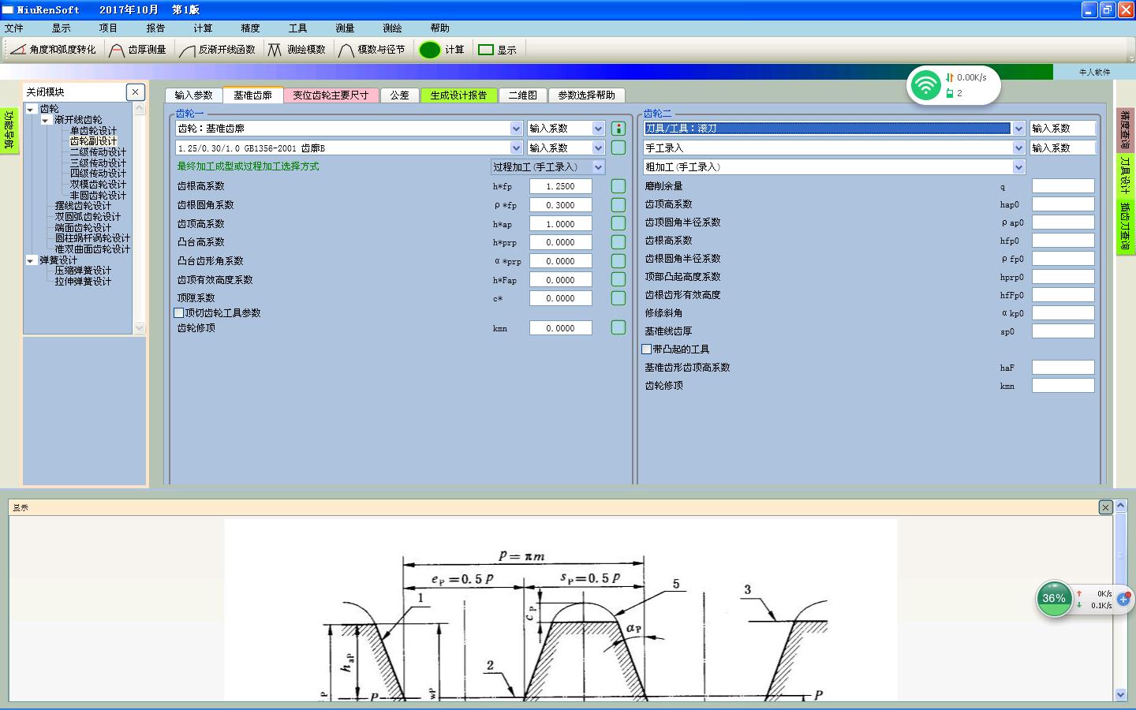Click the diagram panel scroll down arrow
This screenshot has height=710, width=1136.
click(1120, 694)
